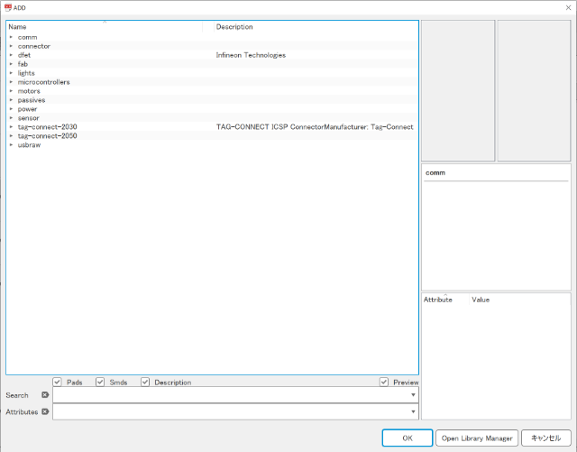Select the comm library row
The image size is (577, 452).
(212, 37)
